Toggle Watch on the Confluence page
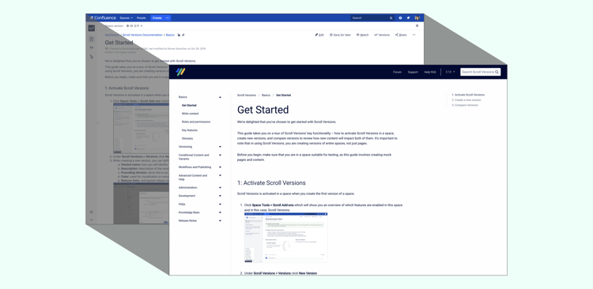Screen dimensions: 593x289 (362, 35)
